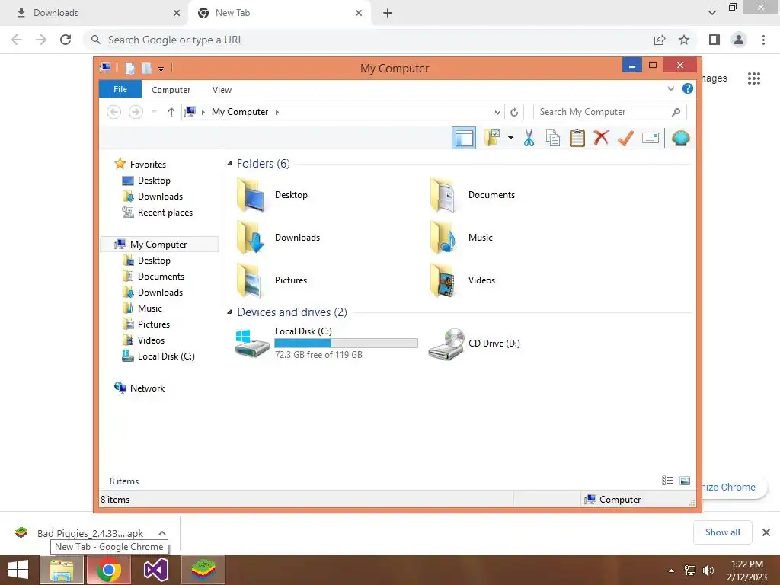Image resolution: width=780 pixels, height=585 pixels.
Task: Close the New Tab Chrome tab
Action: pos(359,13)
